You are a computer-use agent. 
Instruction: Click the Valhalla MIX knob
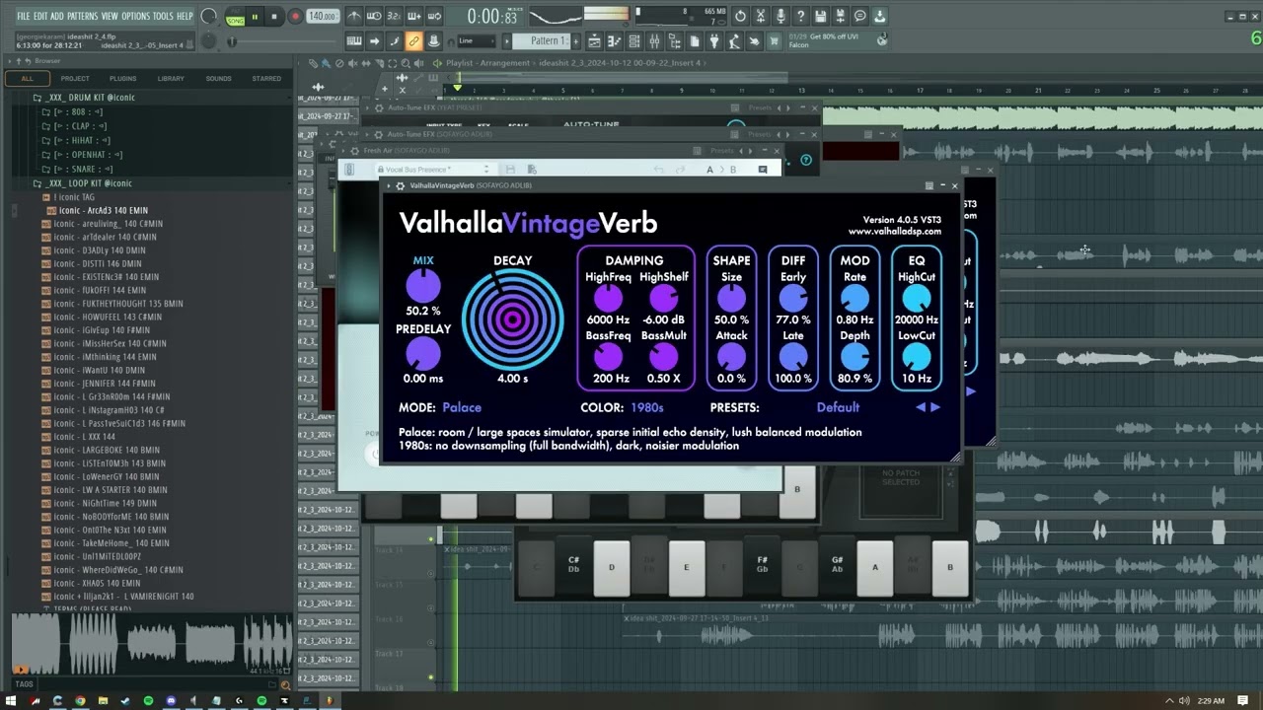point(423,287)
